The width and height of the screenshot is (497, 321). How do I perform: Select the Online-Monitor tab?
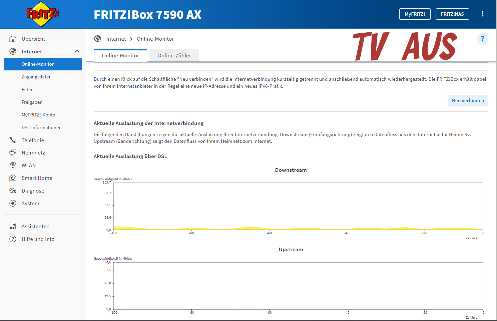coord(120,55)
